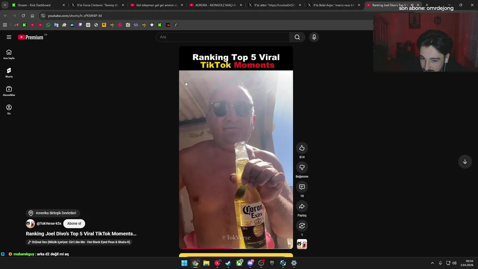
Task: Open OBS Studio from the taskbar
Action: [261, 263]
